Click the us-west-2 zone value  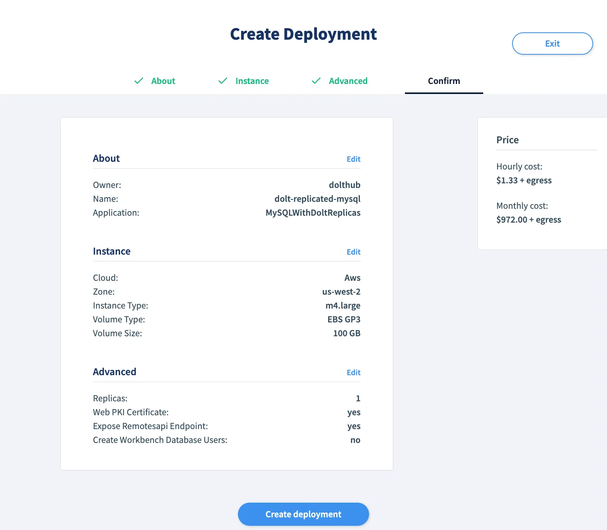(x=341, y=292)
